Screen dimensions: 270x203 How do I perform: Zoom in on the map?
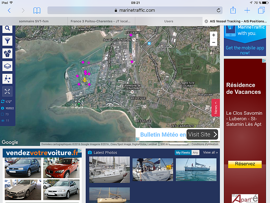tap(214, 35)
